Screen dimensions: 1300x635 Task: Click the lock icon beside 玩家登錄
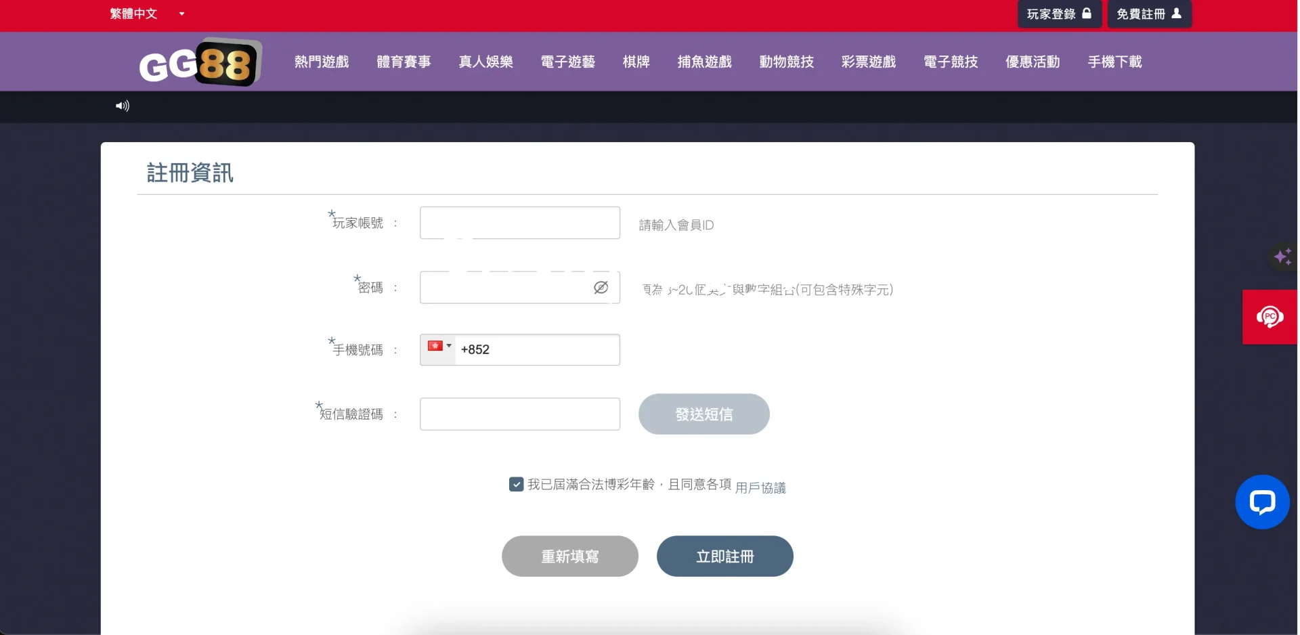pos(1087,14)
